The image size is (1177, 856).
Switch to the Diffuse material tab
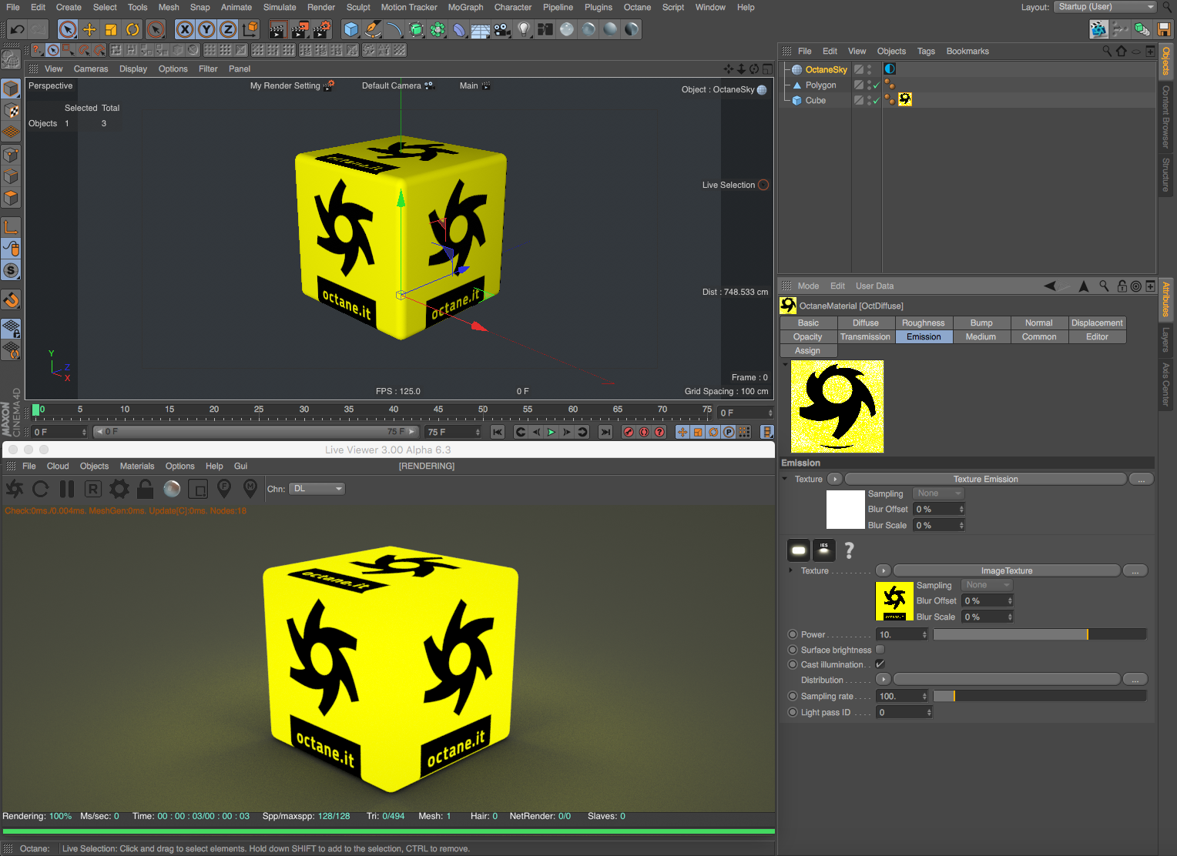tap(866, 323)
